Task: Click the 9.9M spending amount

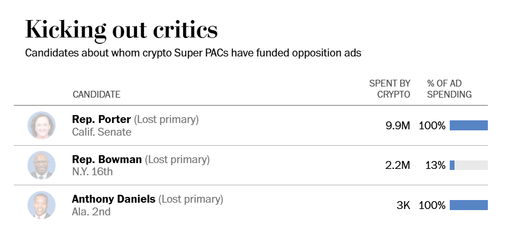Action: [398, 126]
